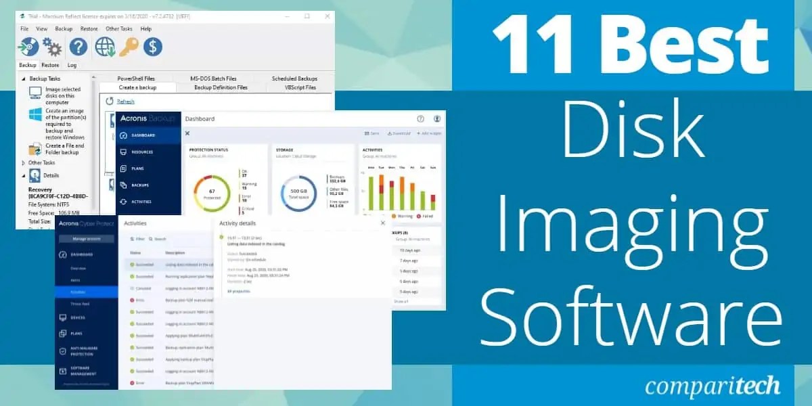Viewport: 812px width, 406px height.
Task: Open the Resources section in Acronis Backup
Action: click(124, 152)
